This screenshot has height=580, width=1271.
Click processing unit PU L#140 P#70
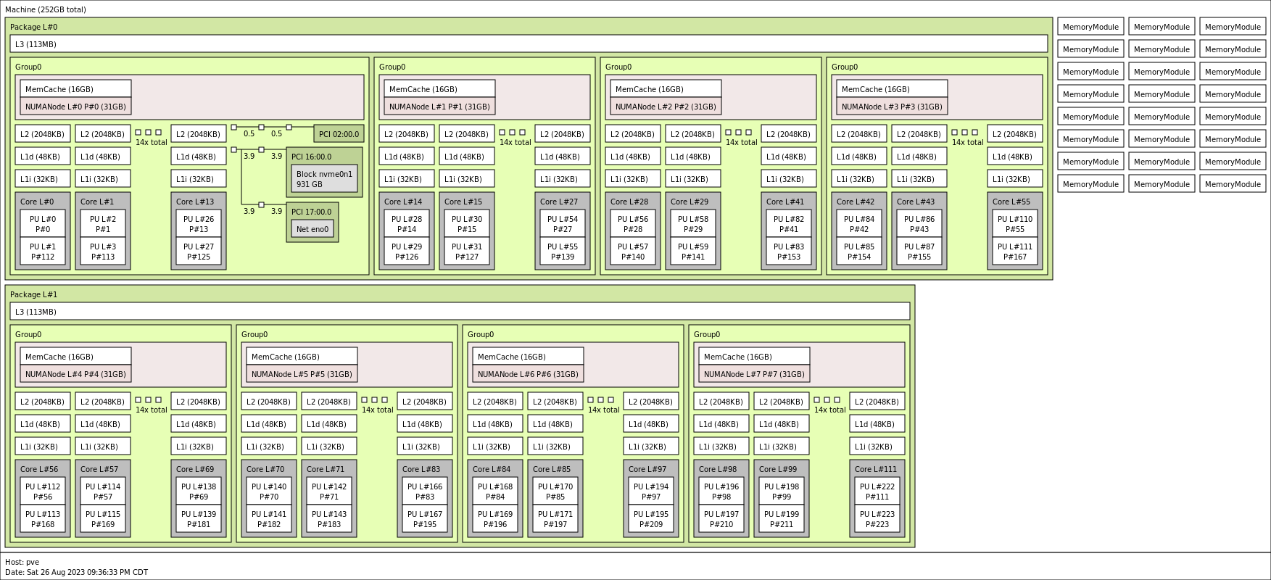click(269, 492)
